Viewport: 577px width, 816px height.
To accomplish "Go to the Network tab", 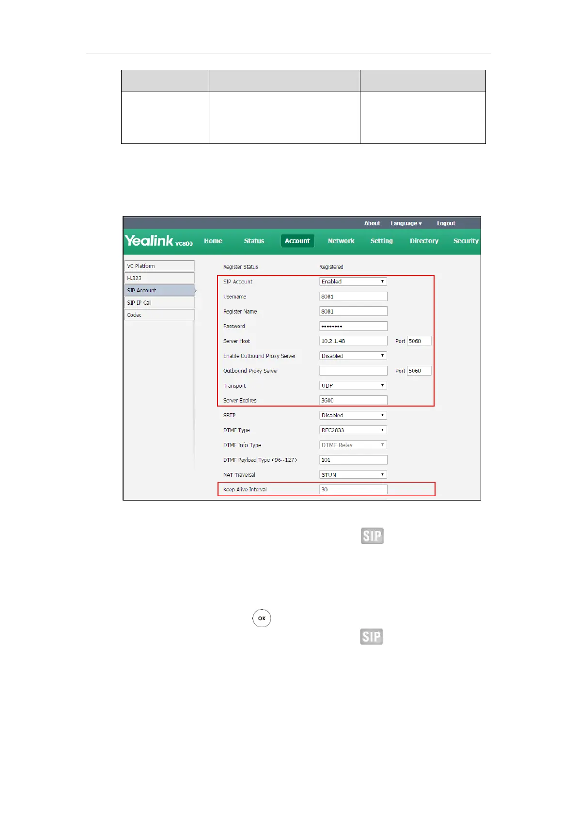I will pyautogui.click(x=341, y=241).
